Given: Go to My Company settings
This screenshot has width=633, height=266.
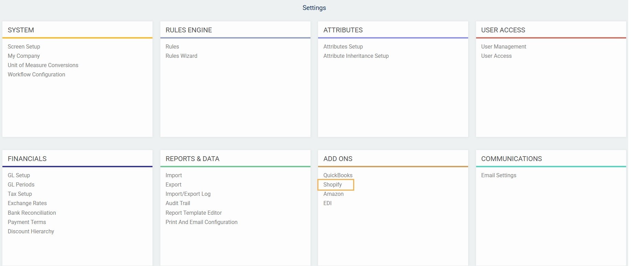Looking at the screenshot, I should (x=24, y=56).
